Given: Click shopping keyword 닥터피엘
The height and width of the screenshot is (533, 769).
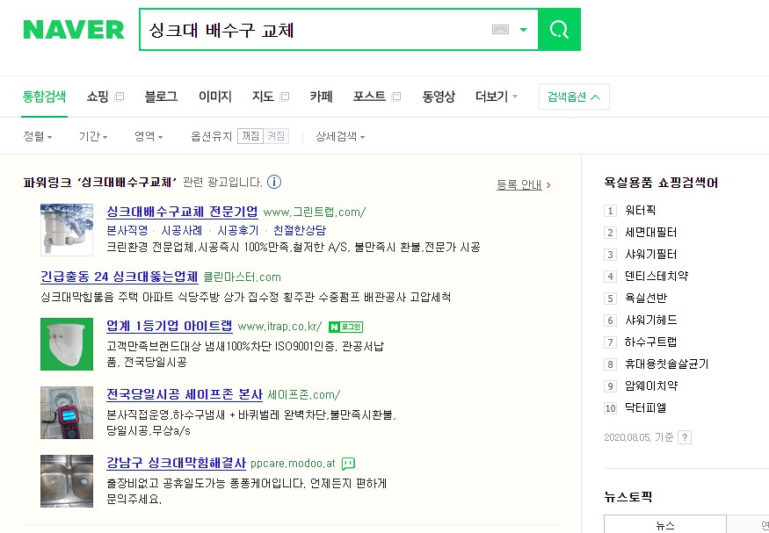Looking at the screenshot, I should (x=645, y=407).
